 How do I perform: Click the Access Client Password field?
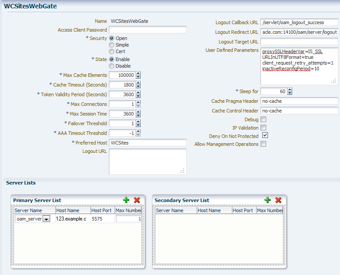tap(148, 30)
